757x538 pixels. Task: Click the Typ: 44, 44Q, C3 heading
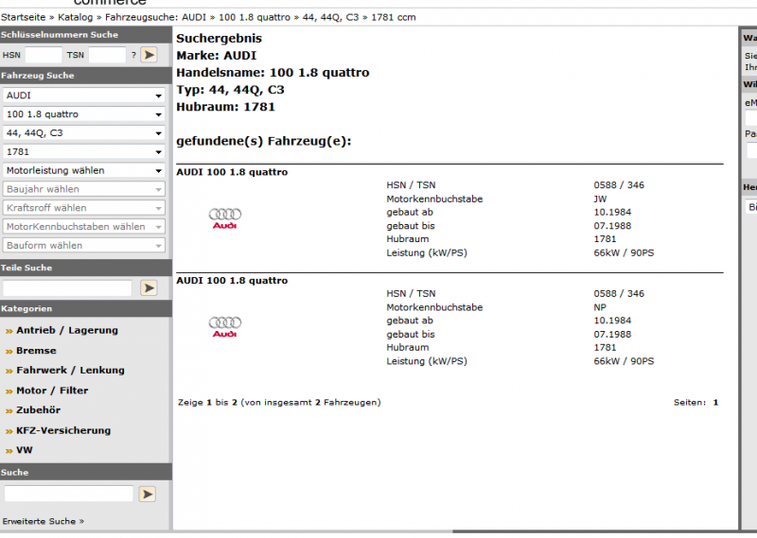230,90
